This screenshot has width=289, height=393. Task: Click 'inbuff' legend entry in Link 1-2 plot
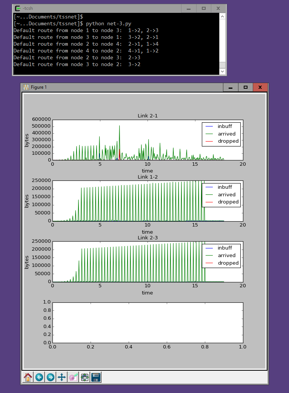tap(224, 187)
